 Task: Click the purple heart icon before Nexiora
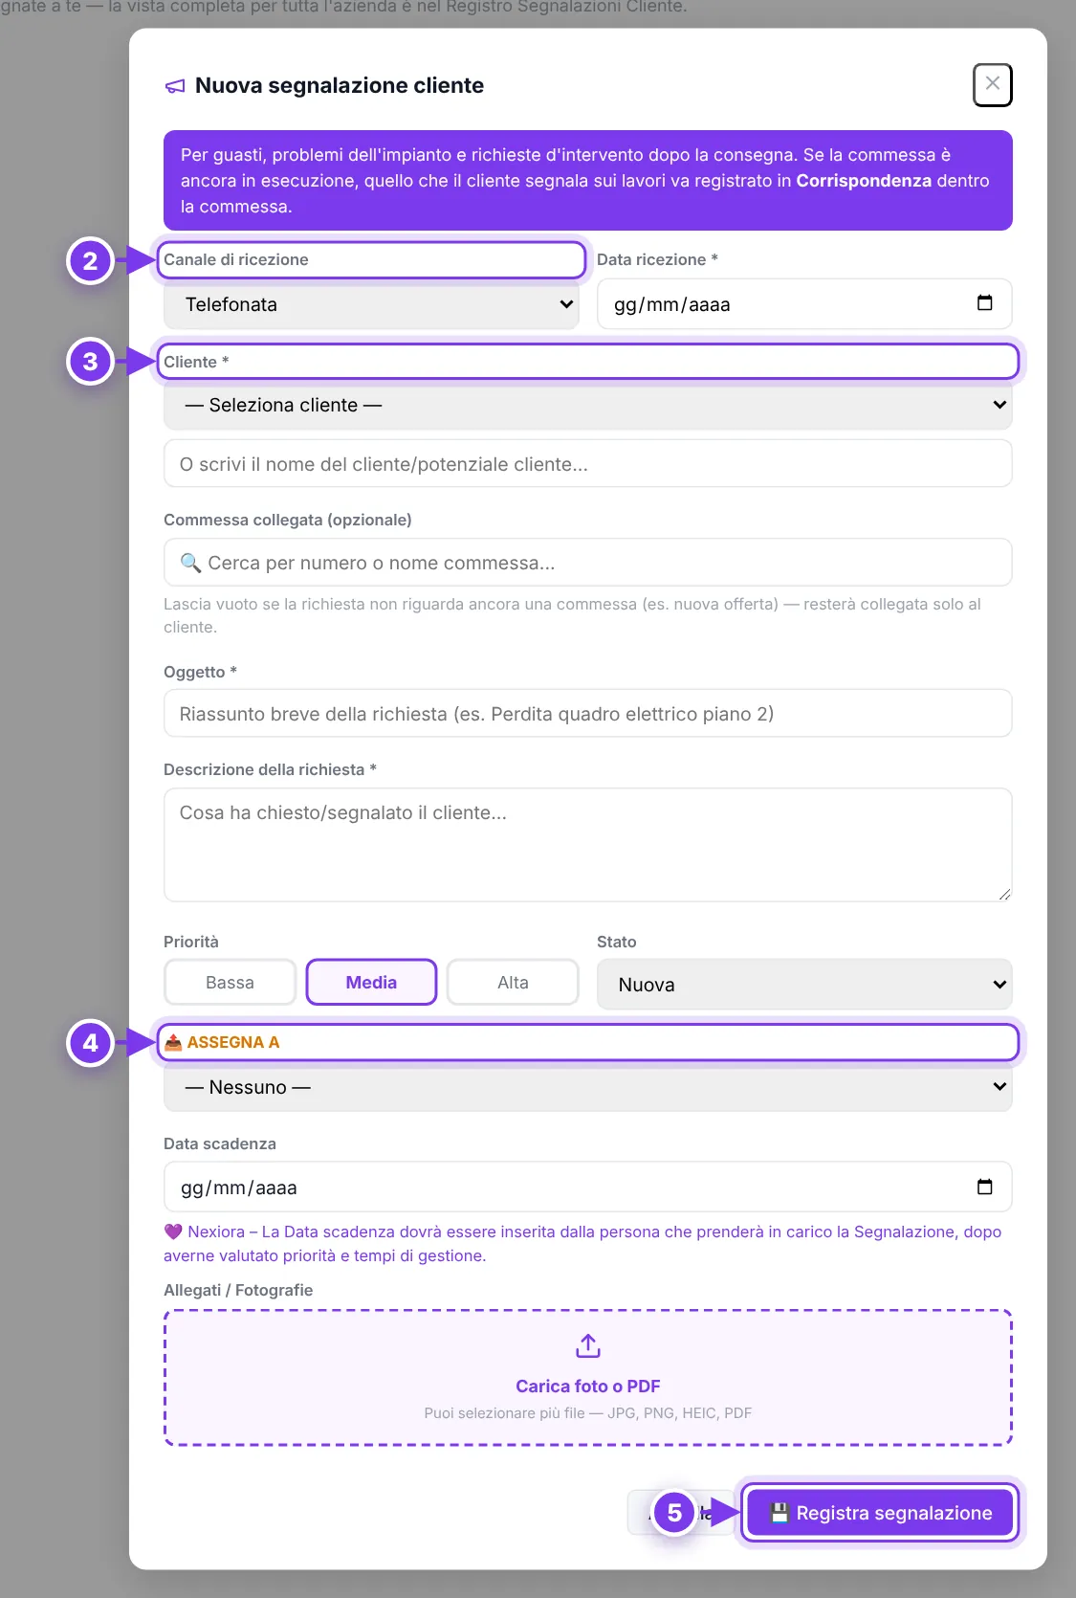click(173, 1232)
